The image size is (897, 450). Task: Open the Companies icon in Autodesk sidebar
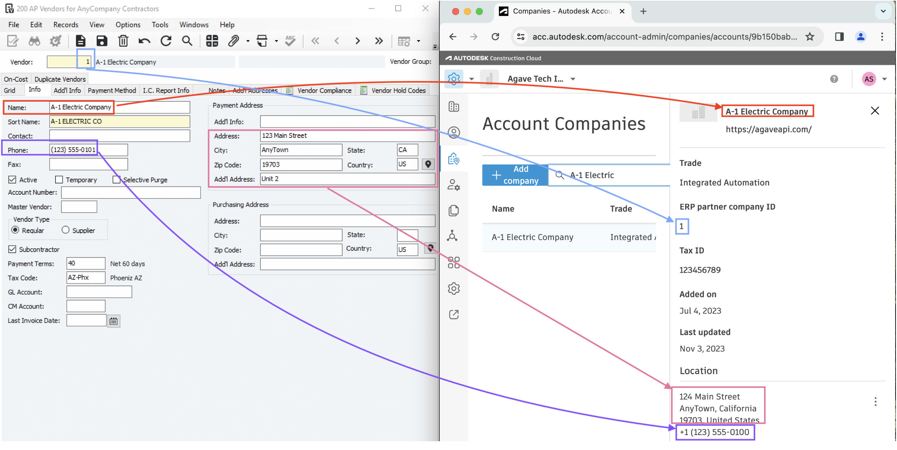click(454, 159)
